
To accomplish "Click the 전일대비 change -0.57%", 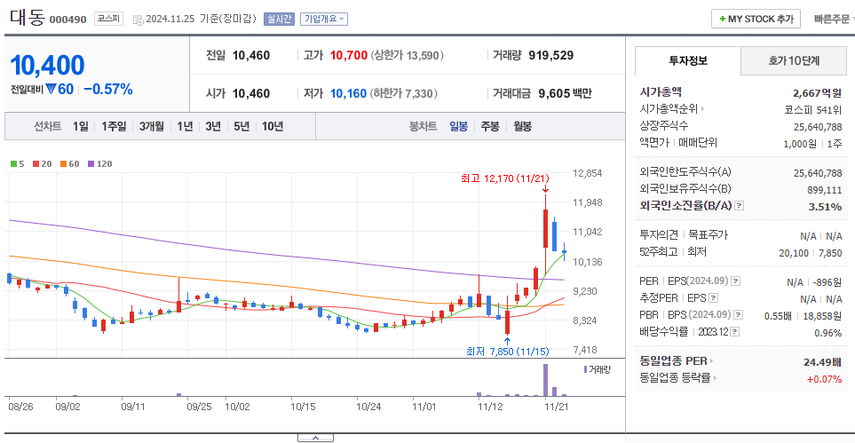I will pyautogui.click(x=108, y=90).
